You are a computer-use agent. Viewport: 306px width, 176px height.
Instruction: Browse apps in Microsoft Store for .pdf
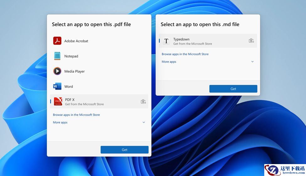tap(76, 115)
